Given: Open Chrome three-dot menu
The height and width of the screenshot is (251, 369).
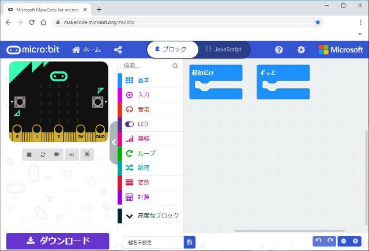Looking at the screenshot, I should [360, 22].
